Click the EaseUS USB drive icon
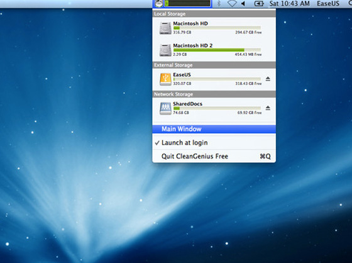The height and width of the screenshot is (263, 352). coord(165,79)
